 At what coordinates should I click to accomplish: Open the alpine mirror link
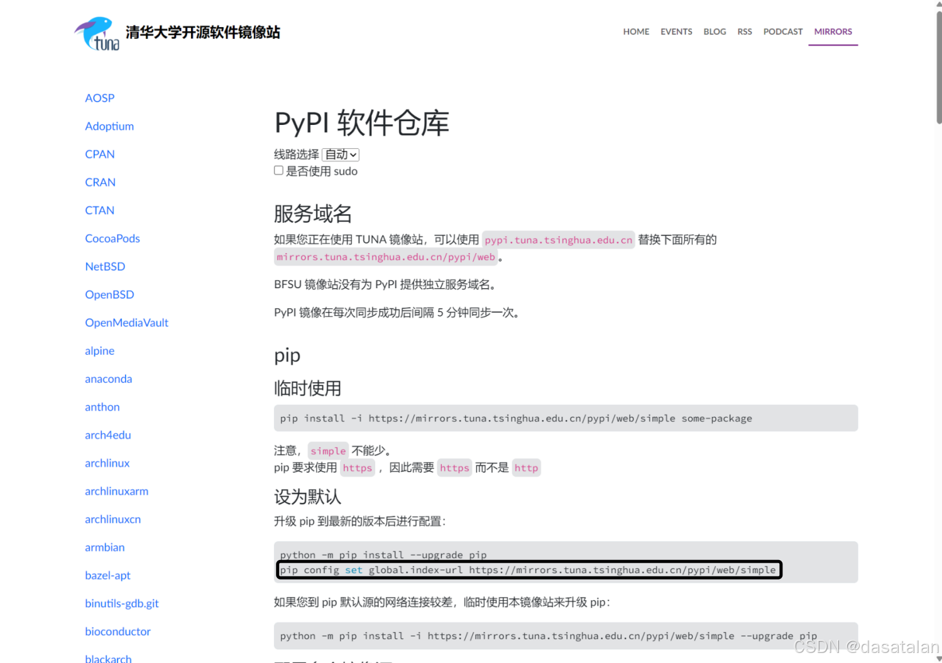coord(100,351)
